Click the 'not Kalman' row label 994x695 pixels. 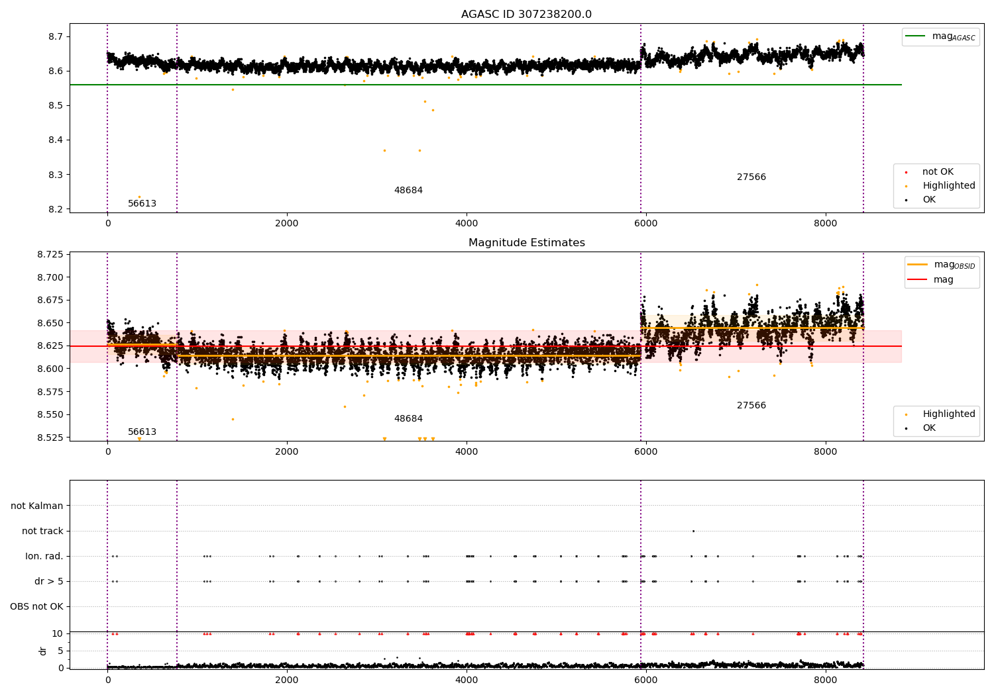[x=37, y=506]
